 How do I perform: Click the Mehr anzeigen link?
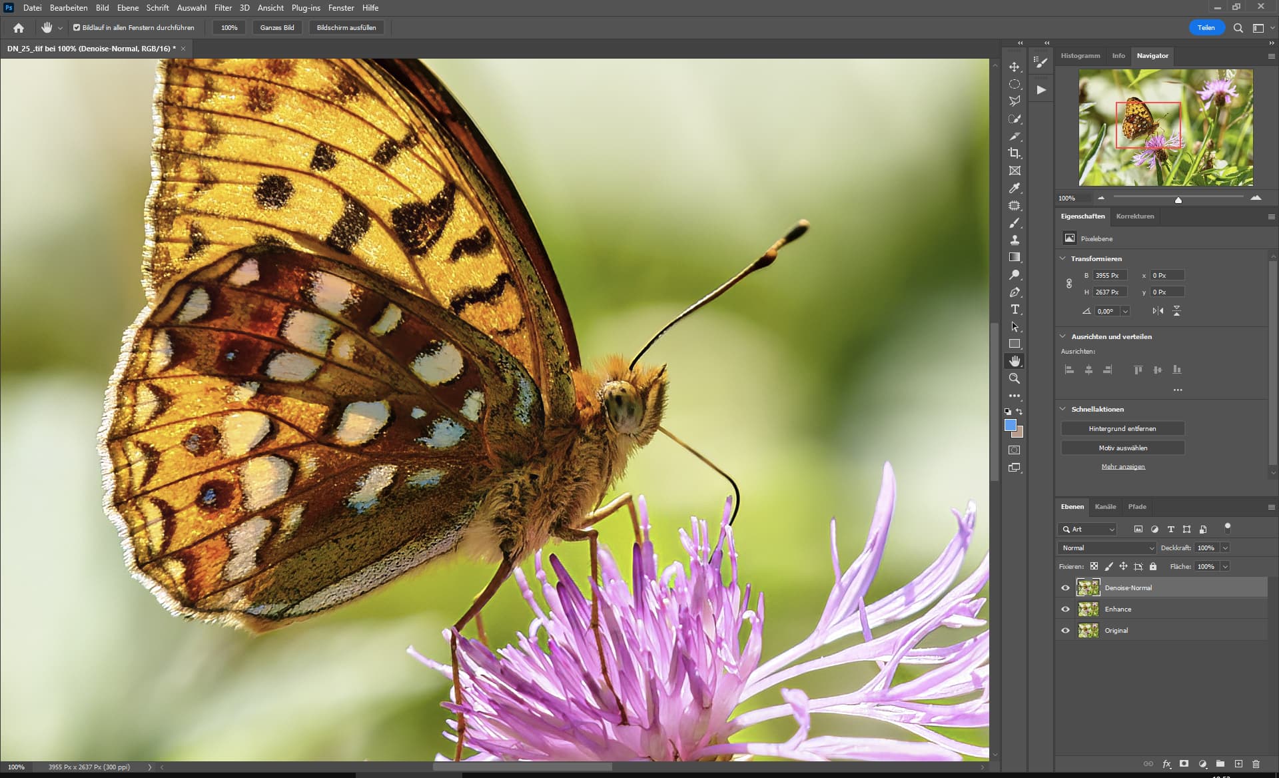click(1123, 466)
